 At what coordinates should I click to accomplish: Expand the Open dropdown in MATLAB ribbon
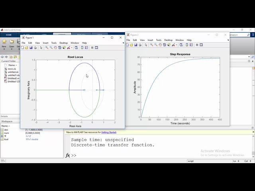pyautogui.click(x=12, y=49)
